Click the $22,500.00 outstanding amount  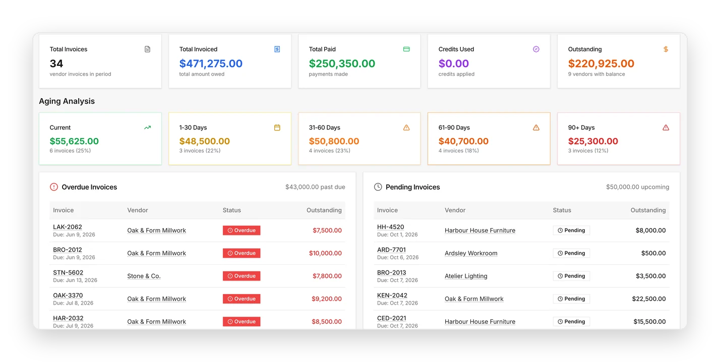tap(649, 299)
